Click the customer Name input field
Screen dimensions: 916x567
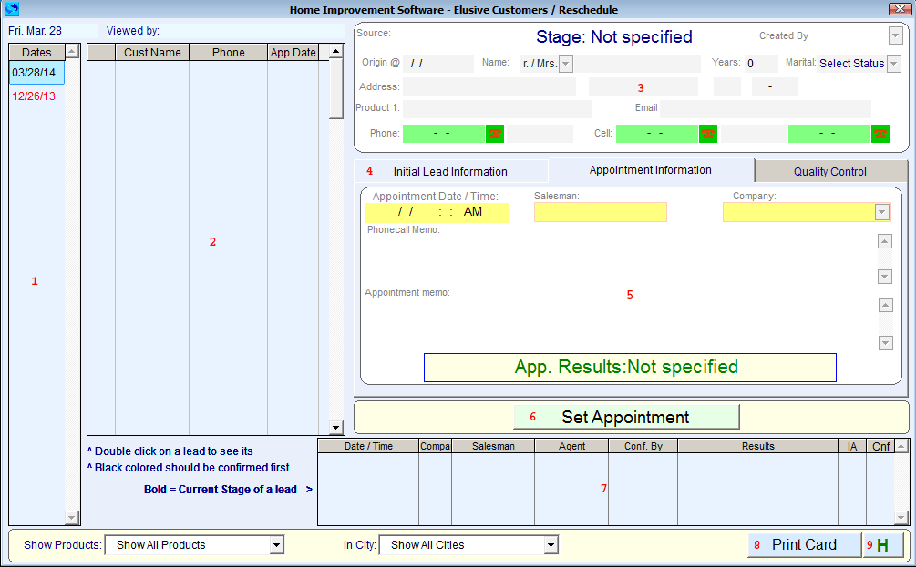pyautogui.click(x=637, y=64)
